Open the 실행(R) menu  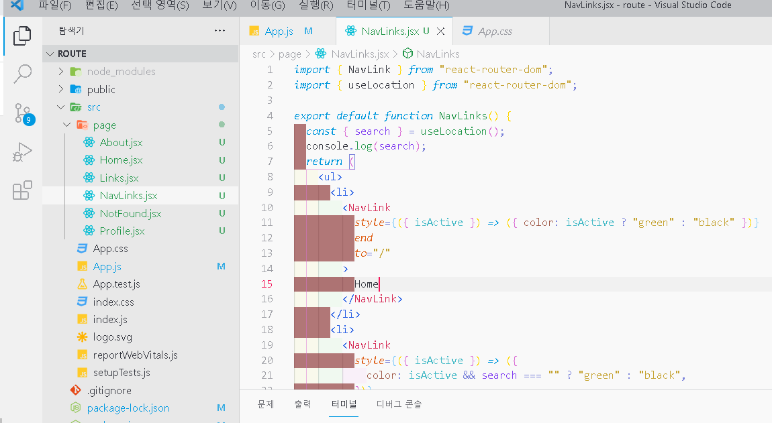[316, 5]
